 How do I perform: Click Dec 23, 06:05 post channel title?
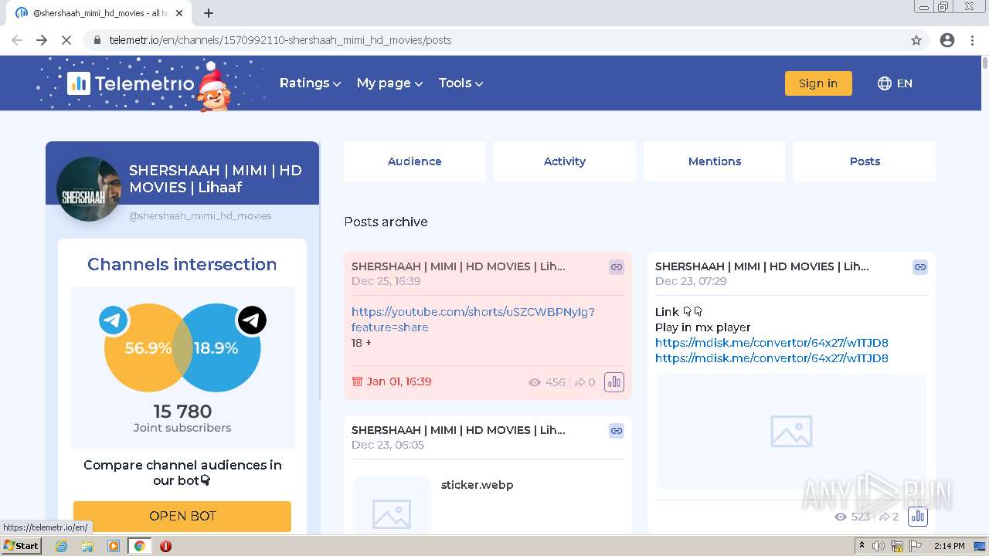point(458,430)
